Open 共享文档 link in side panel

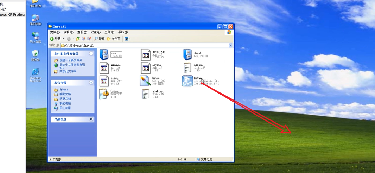click(x=65, y=99)
